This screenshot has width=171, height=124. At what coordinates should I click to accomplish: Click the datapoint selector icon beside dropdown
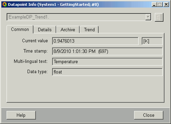[159, 17]
